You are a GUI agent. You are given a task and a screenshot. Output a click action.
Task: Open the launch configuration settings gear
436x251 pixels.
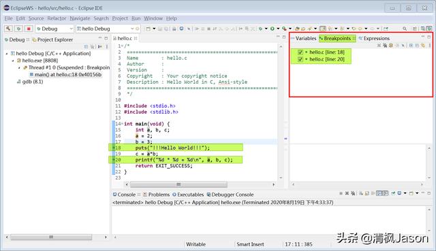[x=137, y=29]
